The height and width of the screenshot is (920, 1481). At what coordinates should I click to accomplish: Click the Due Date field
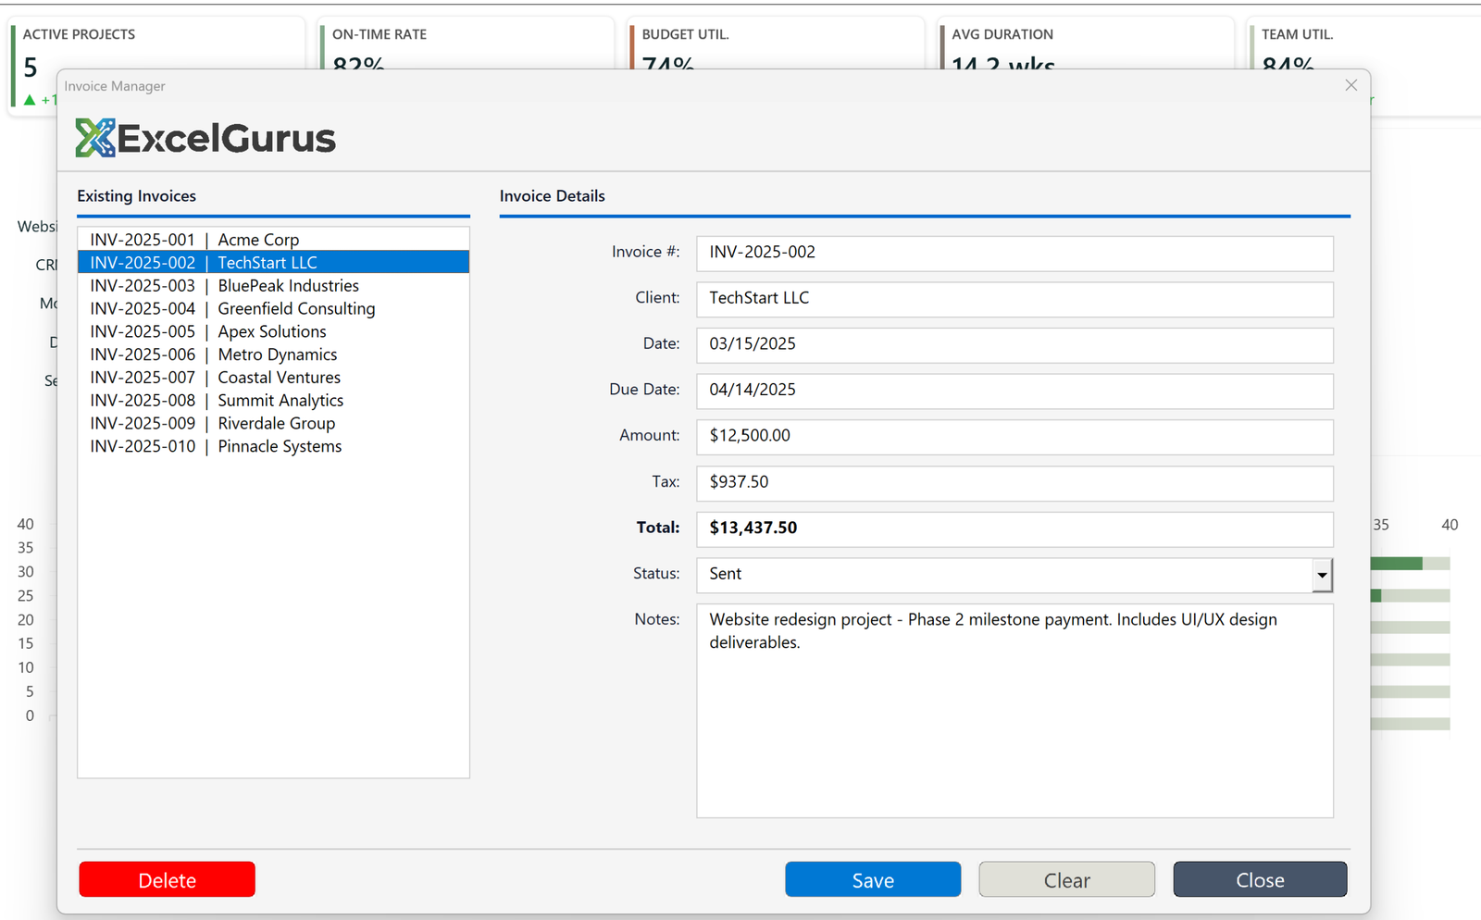[x=1014, y=391]
